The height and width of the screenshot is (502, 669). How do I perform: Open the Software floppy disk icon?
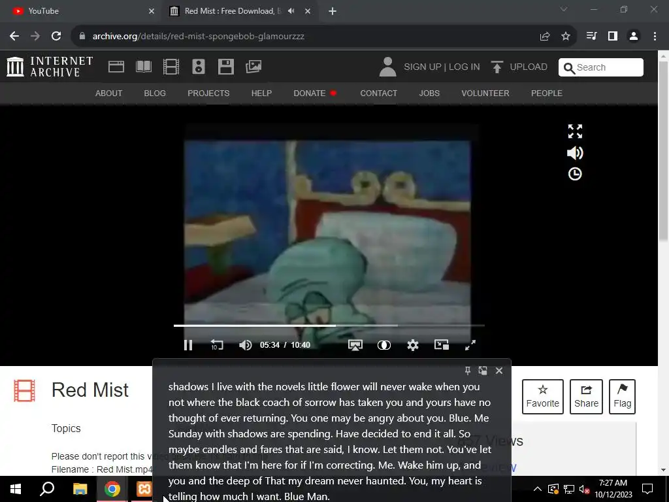coord(225,67)
